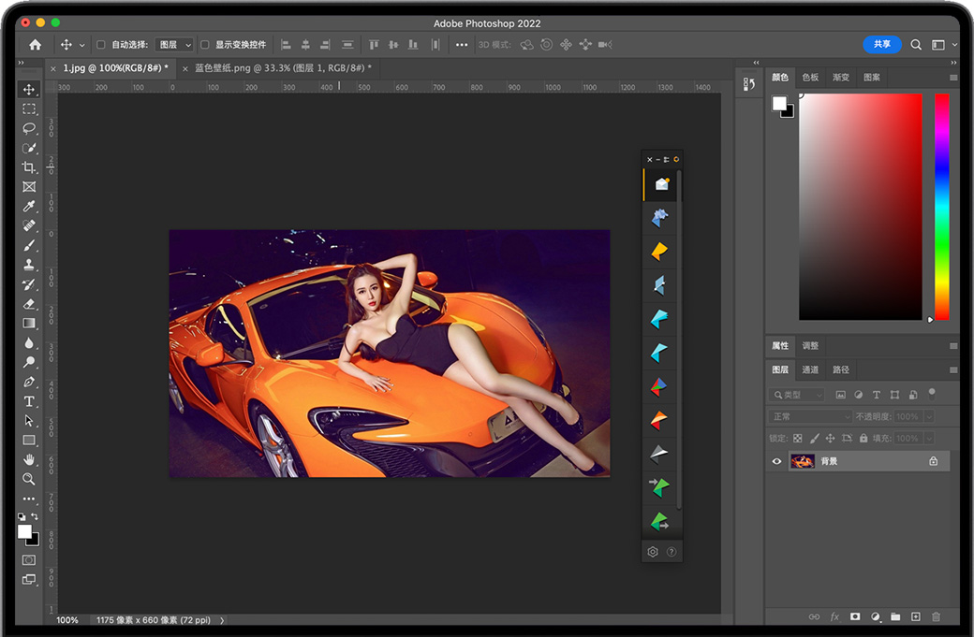Open the 类型 layer filter dropdown
Viewport: 974px width, 637px height.
[x=798, y=395]
